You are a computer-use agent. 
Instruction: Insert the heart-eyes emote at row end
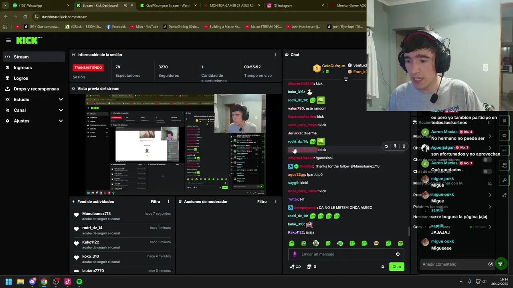[400, 243]
